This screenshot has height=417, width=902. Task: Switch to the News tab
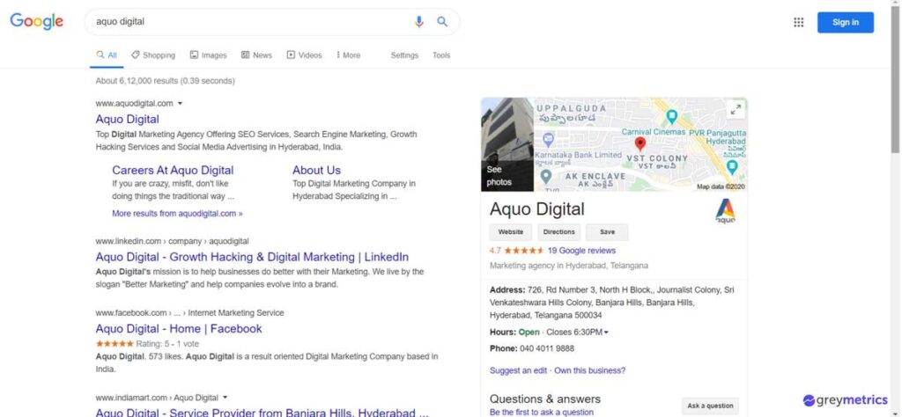pyautogui.click(x=256, y=55)
